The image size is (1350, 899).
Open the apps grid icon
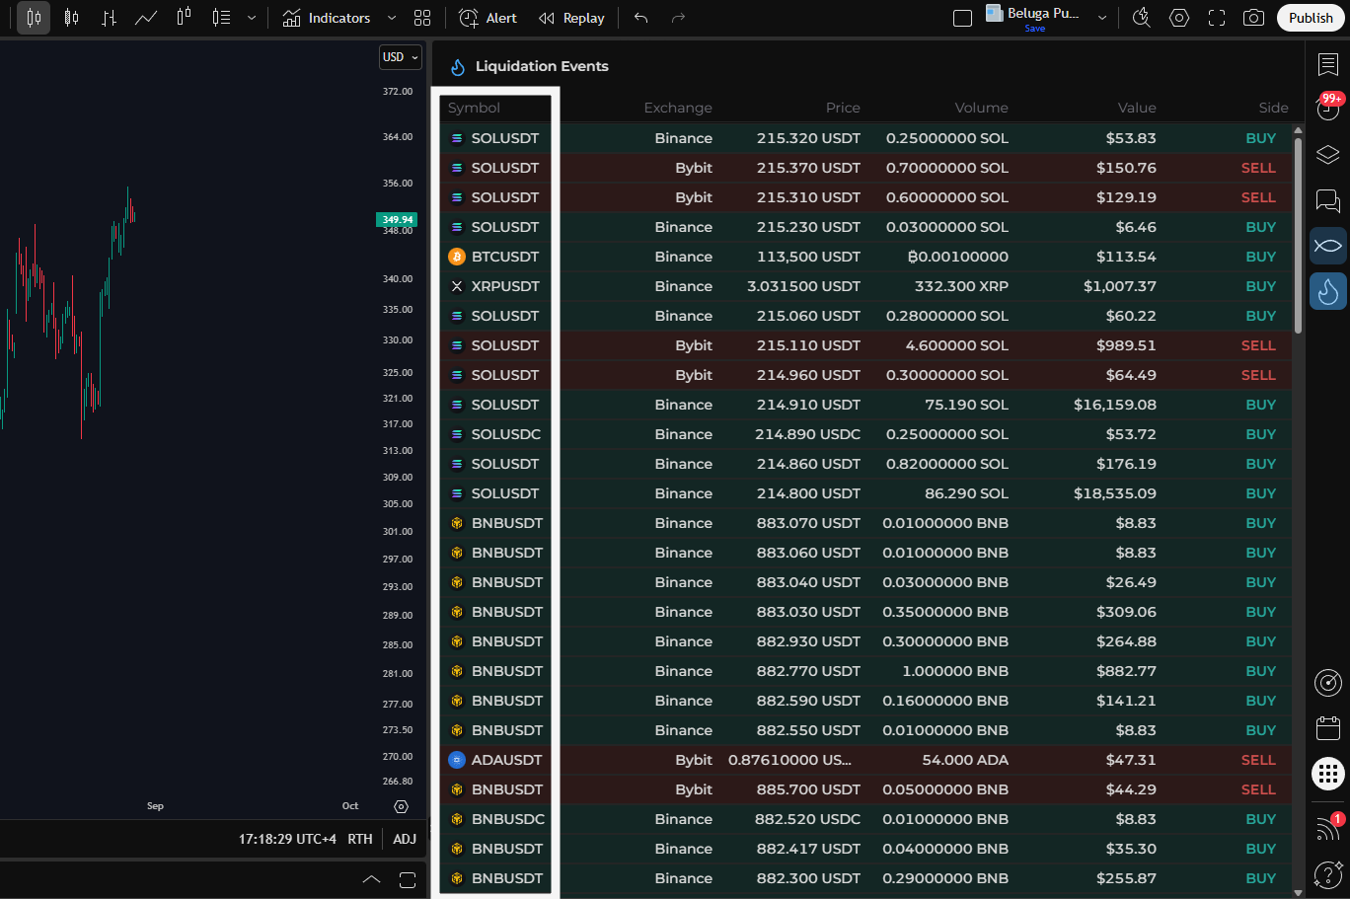point(1328,774)
